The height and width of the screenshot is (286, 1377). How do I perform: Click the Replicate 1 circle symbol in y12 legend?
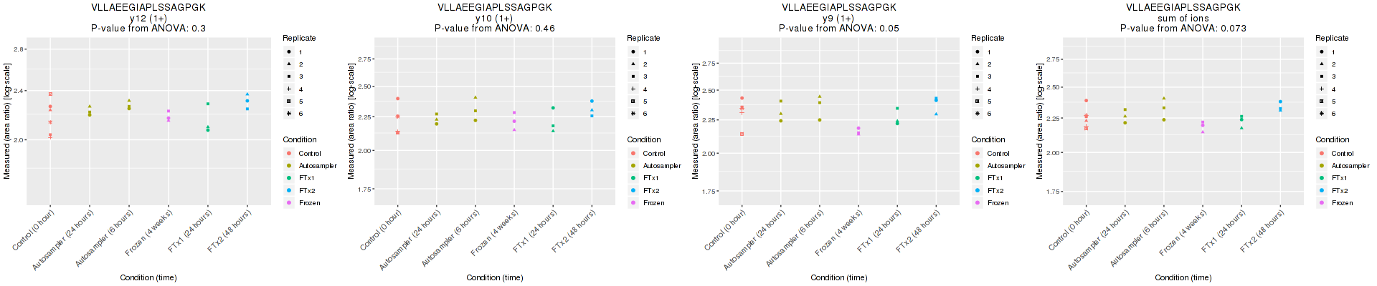288,51
